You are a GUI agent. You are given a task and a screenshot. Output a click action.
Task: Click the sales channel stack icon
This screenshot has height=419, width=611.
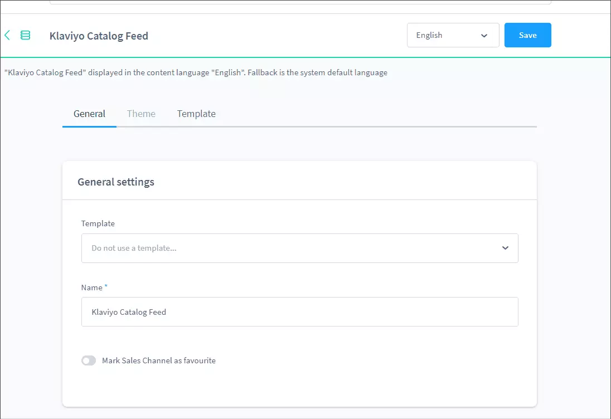click(25, 36)
